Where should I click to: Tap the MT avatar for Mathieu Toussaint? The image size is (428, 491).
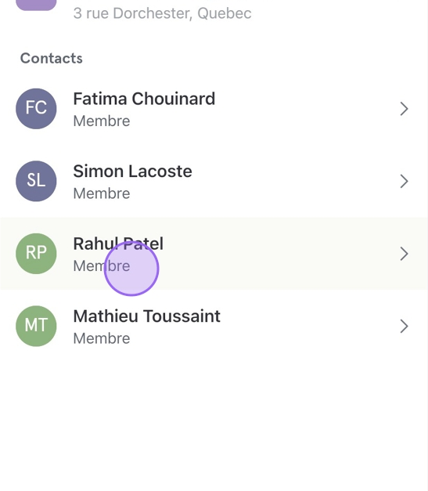pyautogui.click(x=36, y=326)
